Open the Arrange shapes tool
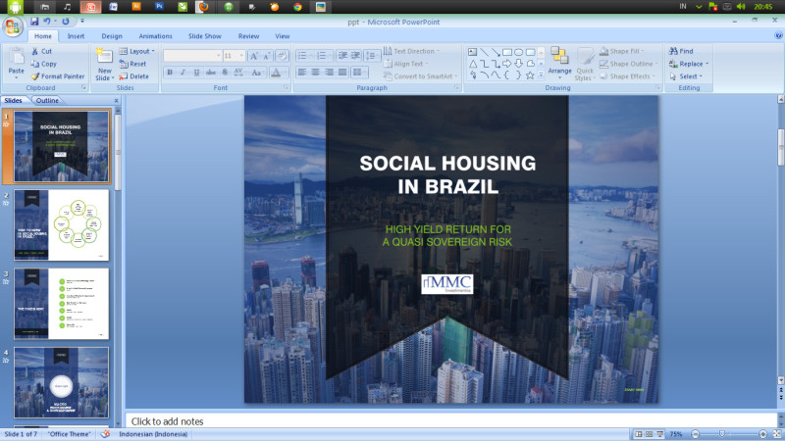This screenshot has height=441, width=785. click(x=559, y=59)
